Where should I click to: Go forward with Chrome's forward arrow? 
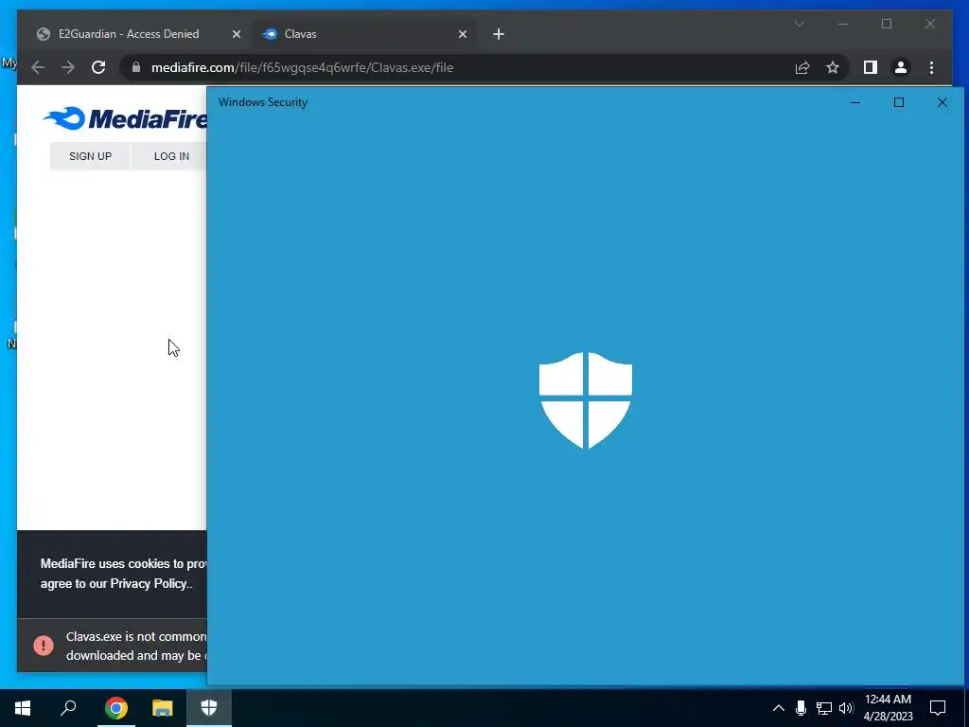click(x=68, y=67)
